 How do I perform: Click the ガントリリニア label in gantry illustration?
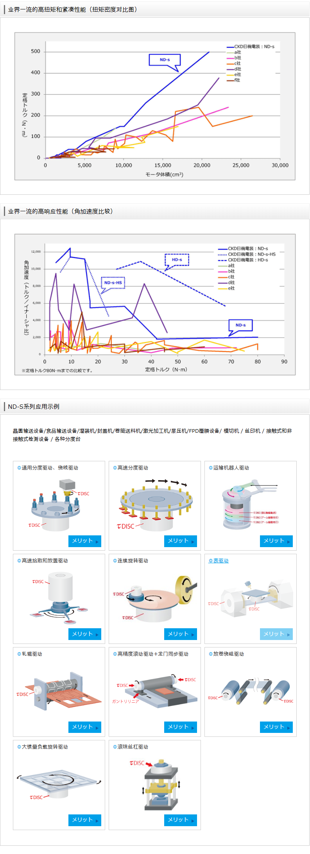(125, 702)
